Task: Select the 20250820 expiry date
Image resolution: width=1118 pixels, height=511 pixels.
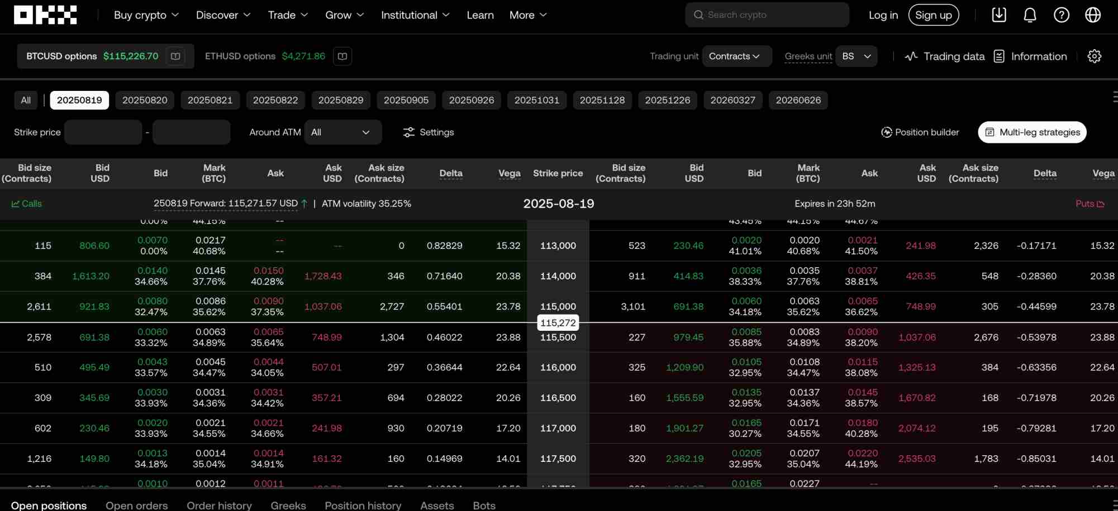Action: pyautogui.click(x=145, y=100)
